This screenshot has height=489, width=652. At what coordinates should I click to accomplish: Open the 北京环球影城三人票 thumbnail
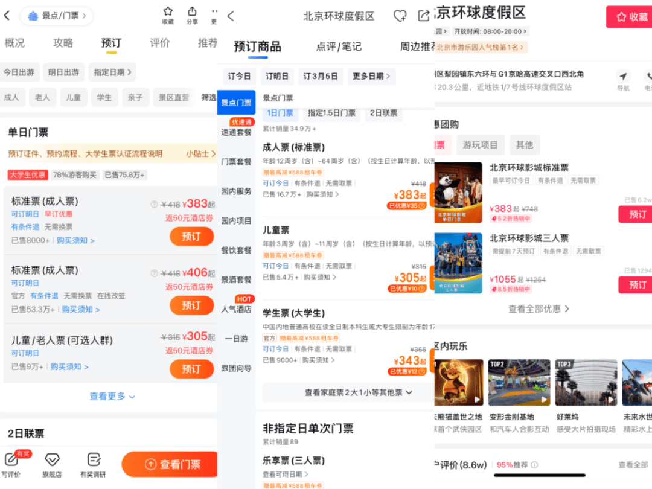(x=458, y=263)
